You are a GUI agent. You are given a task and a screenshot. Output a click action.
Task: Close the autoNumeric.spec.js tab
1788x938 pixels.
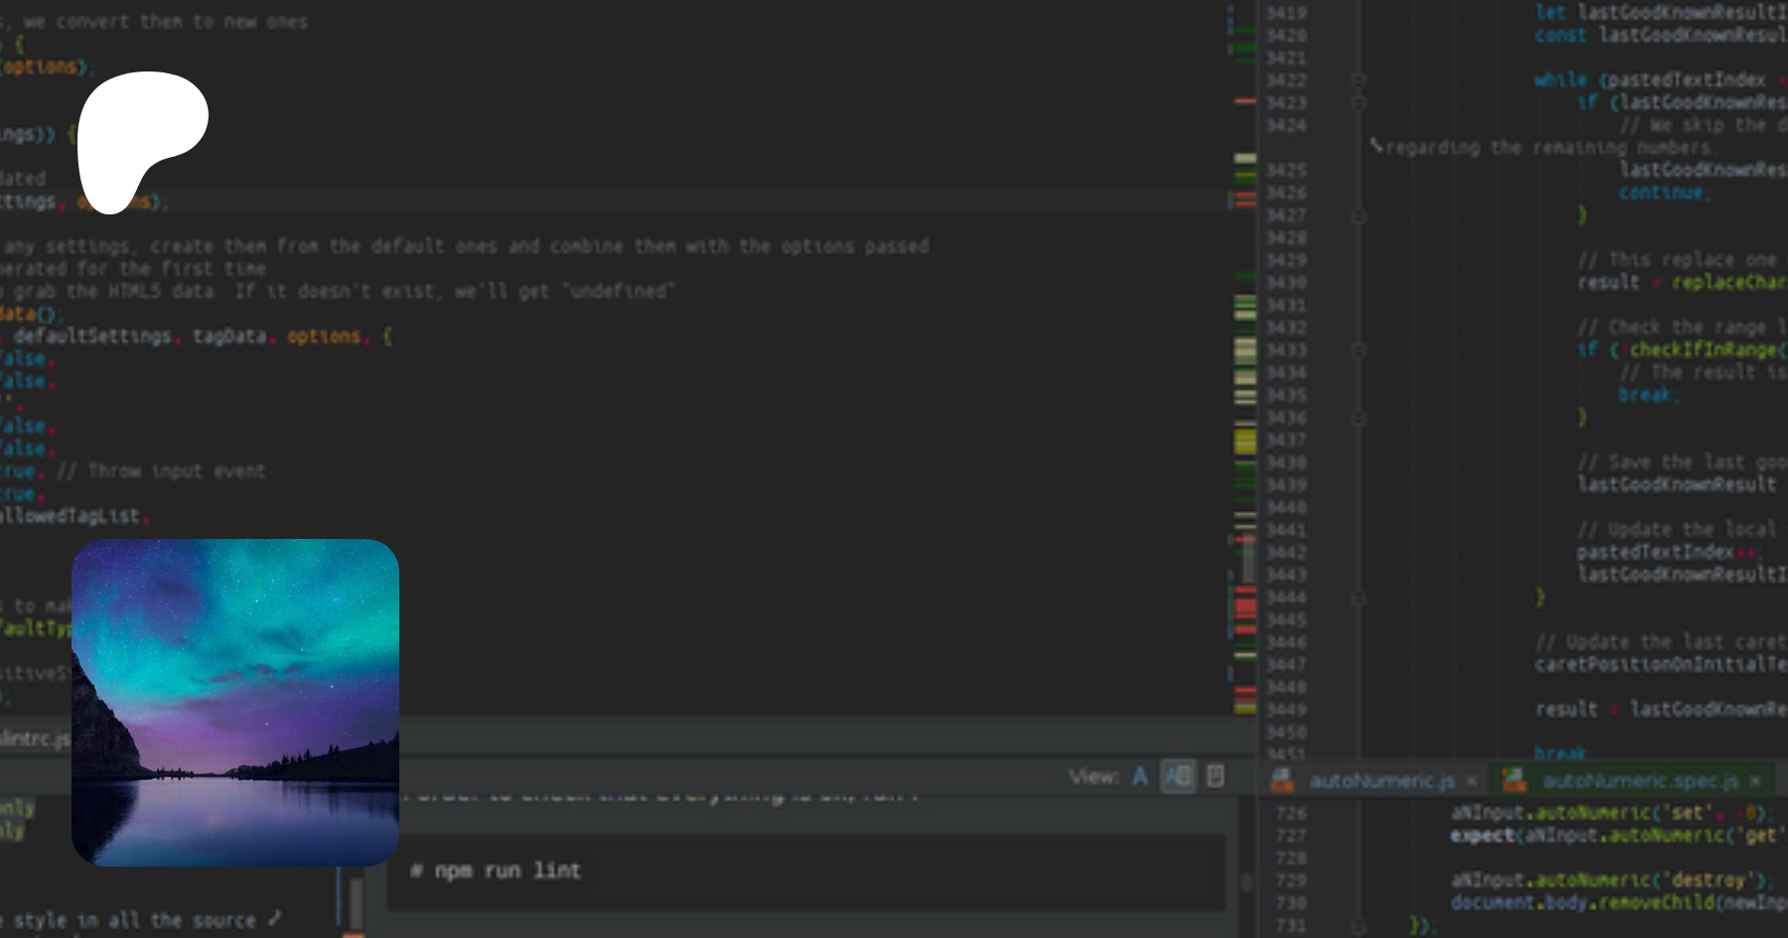coord(1755,781)
